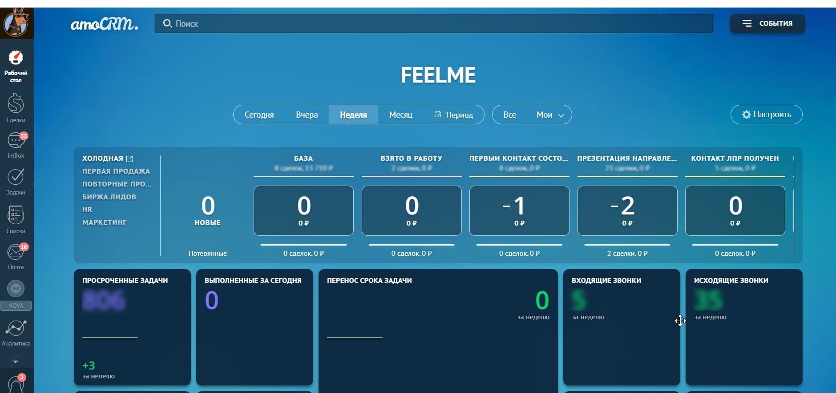This screenshot has height=393, width=836.
Task: Select the Холодная pipeline
Action: (x=103, y=159)
